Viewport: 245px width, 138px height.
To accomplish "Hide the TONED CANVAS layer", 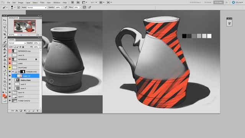I will (10, 101).
